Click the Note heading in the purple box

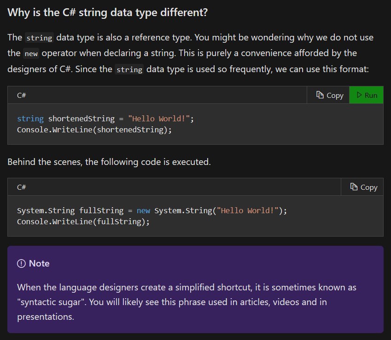pos(39,263)
